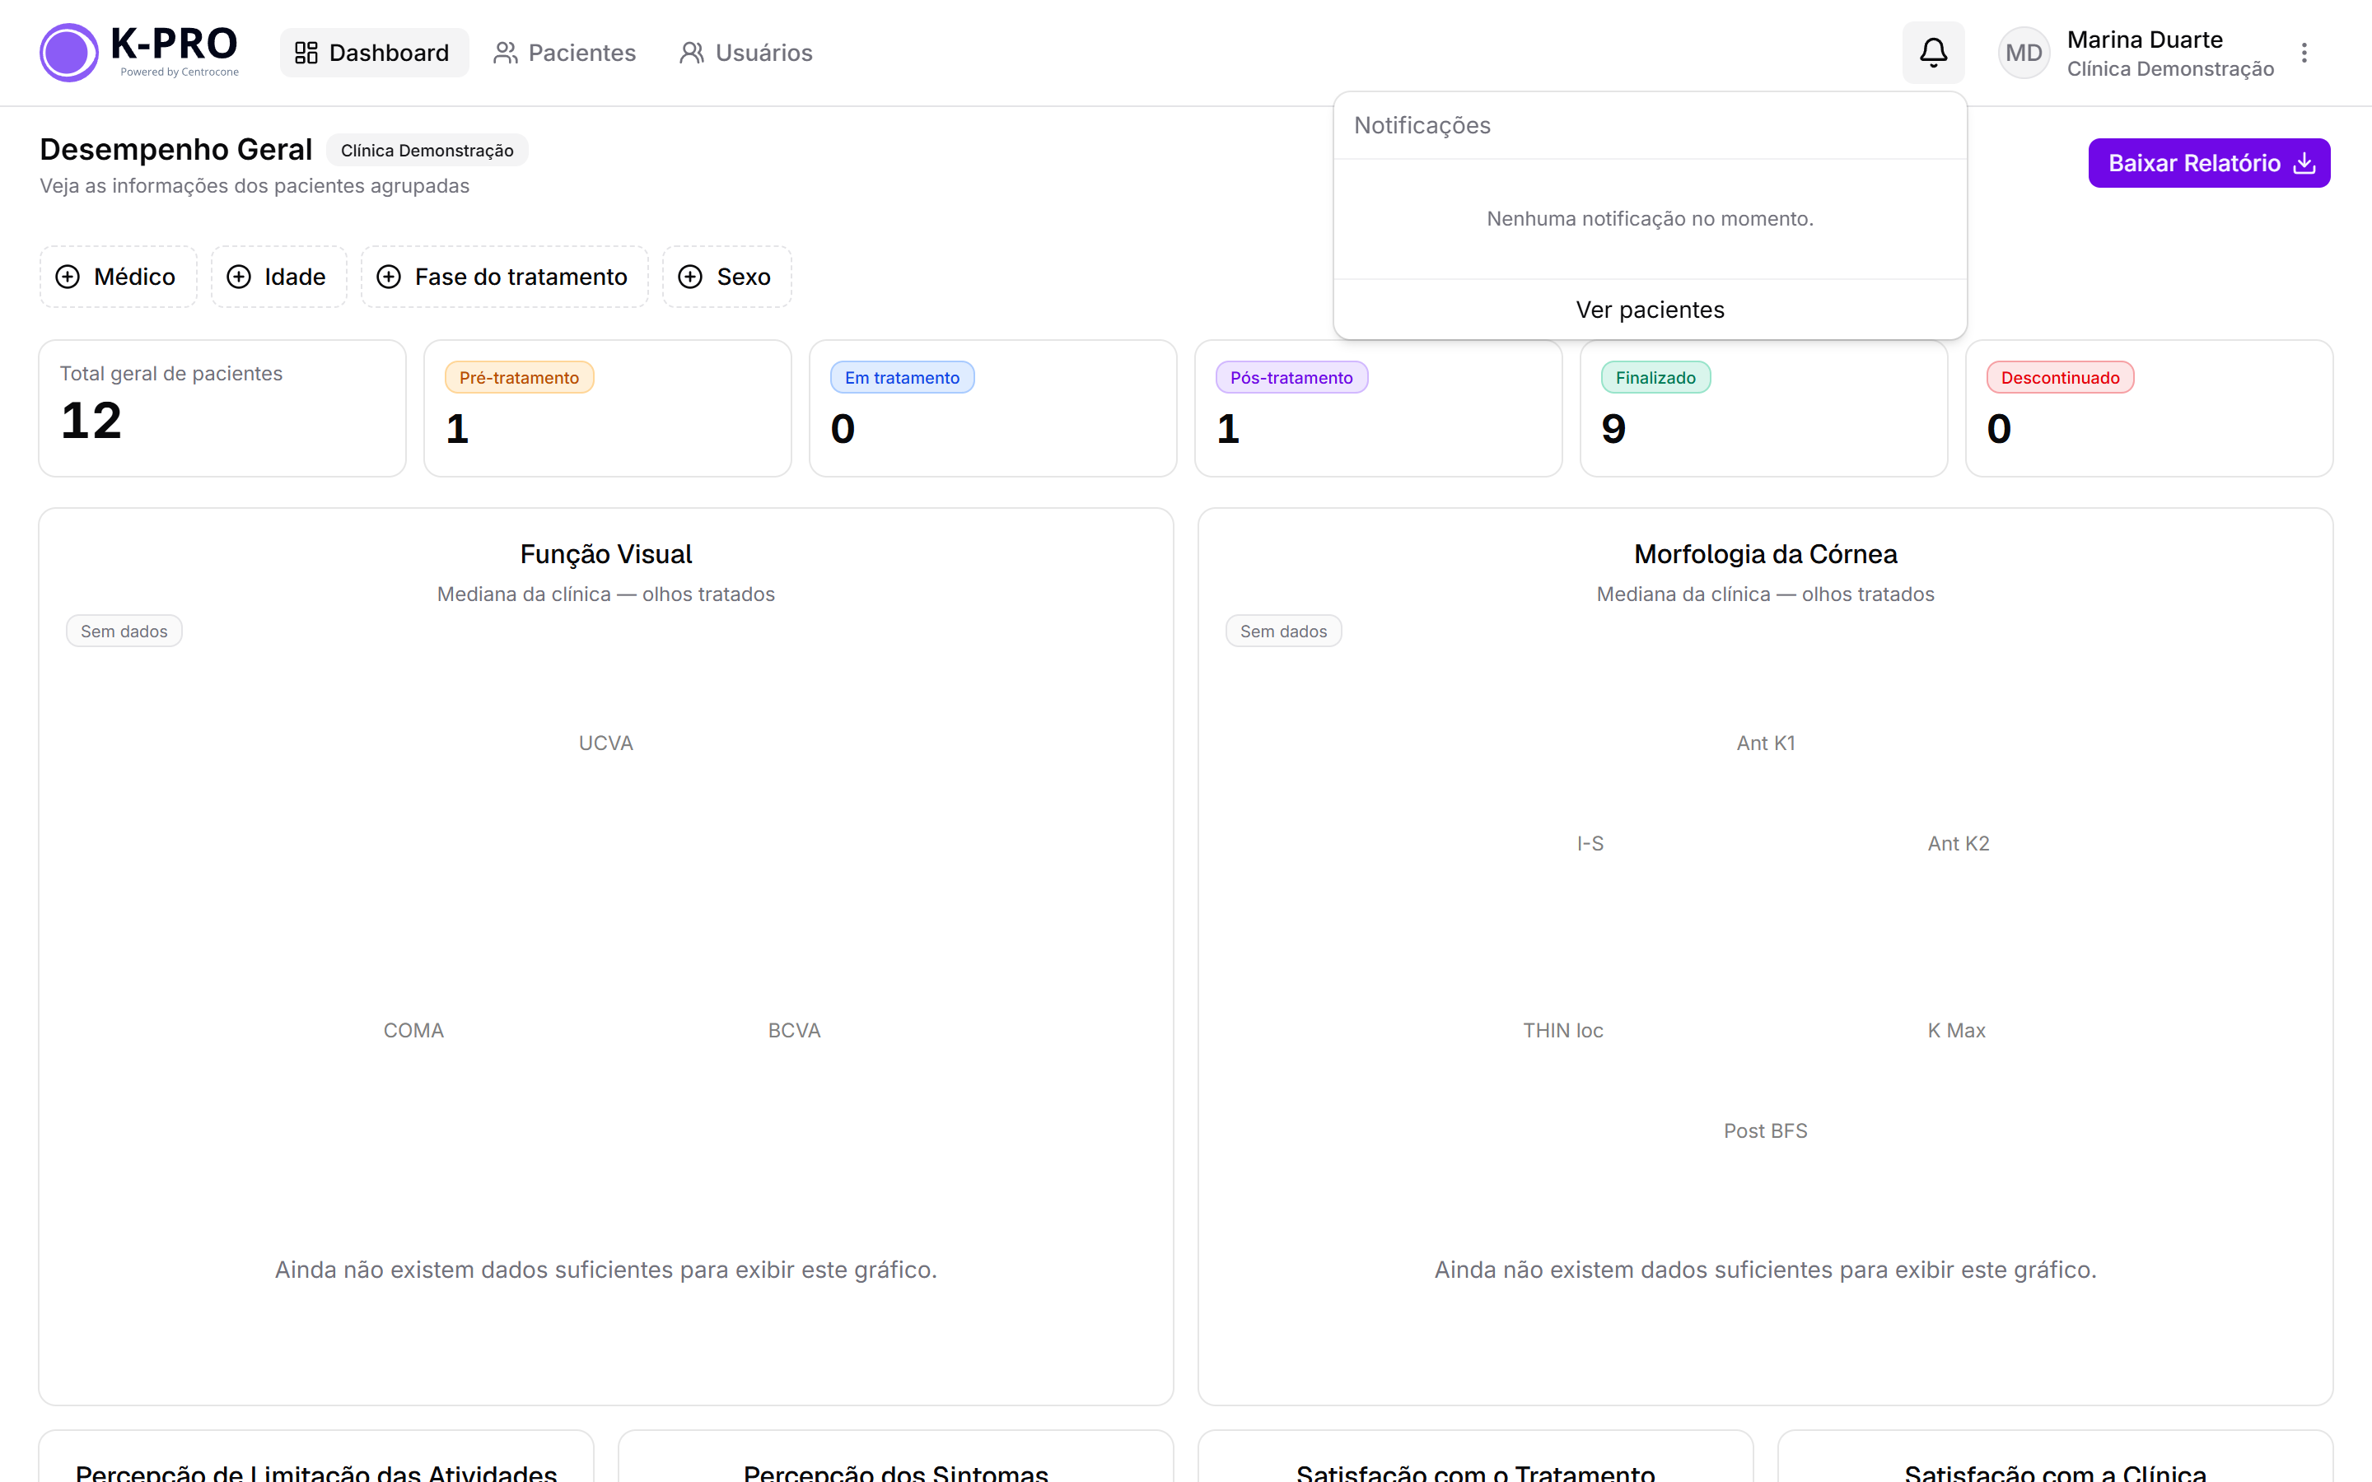The width and height of the screenshot is (2372, 1482).
Task: Click the COMA axis label
Action: tap(413, 1030)
